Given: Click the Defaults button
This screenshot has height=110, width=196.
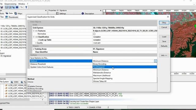Looking at the screenshot, I should pos(164,46).
